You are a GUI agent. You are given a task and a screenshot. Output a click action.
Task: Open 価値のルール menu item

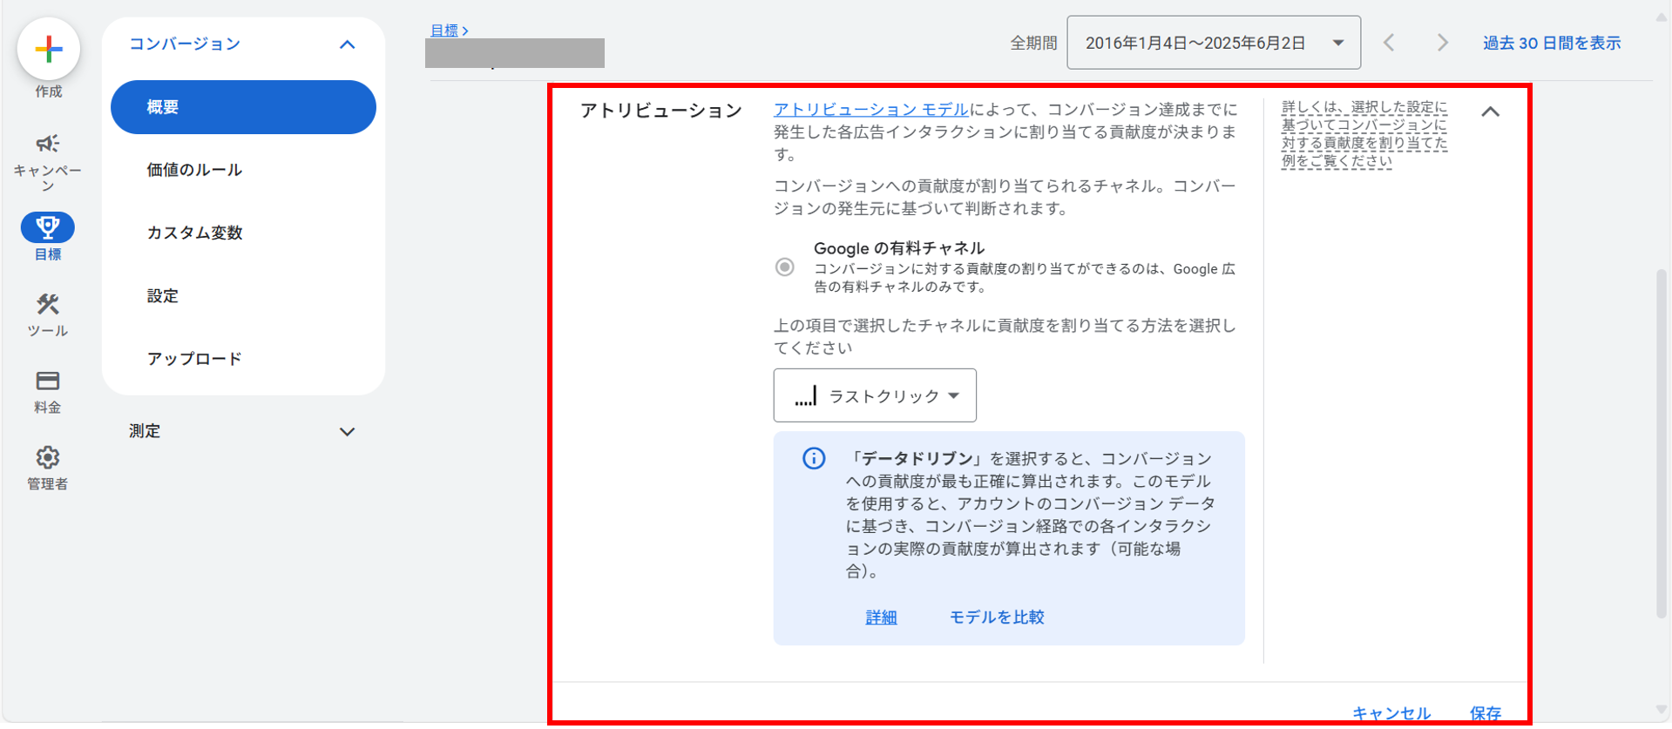tap(194, 170)
